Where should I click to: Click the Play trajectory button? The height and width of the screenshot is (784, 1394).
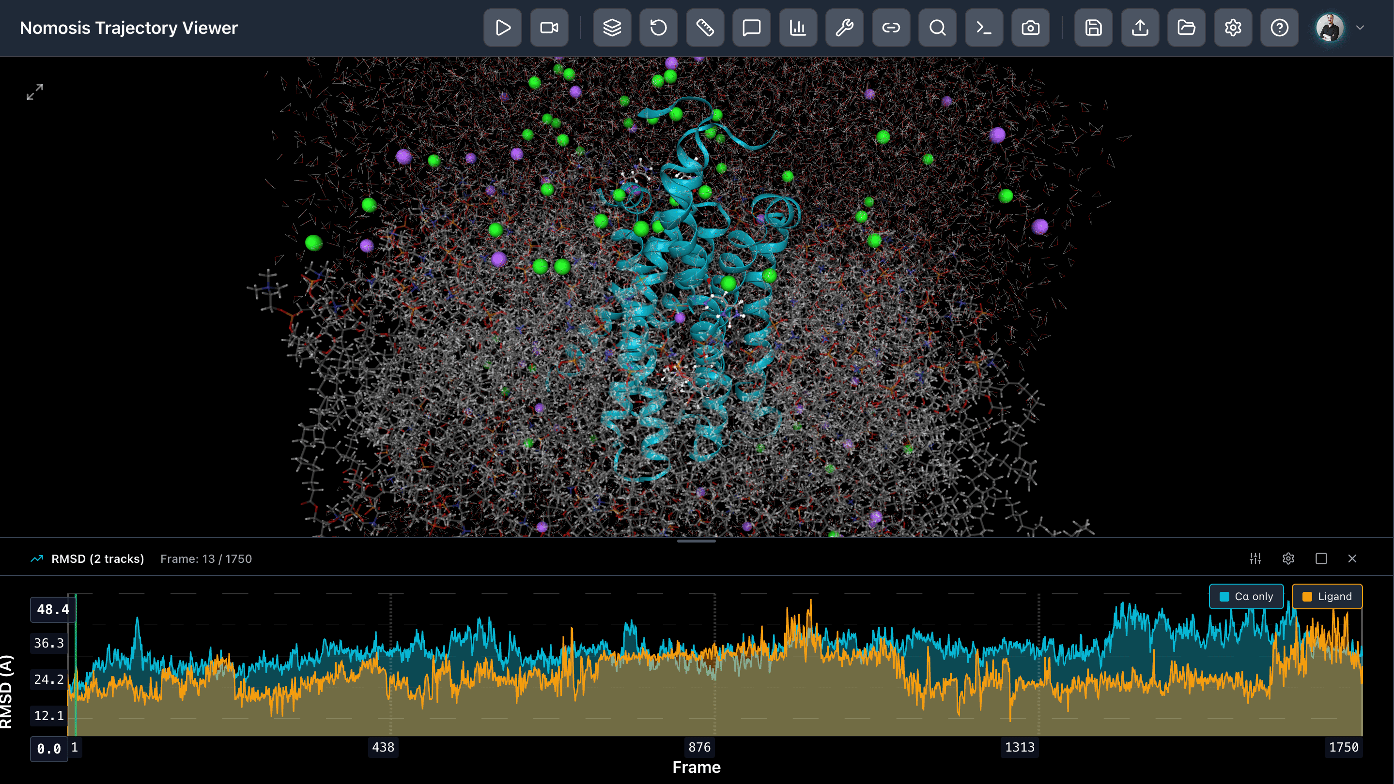[x=503, y=28]
